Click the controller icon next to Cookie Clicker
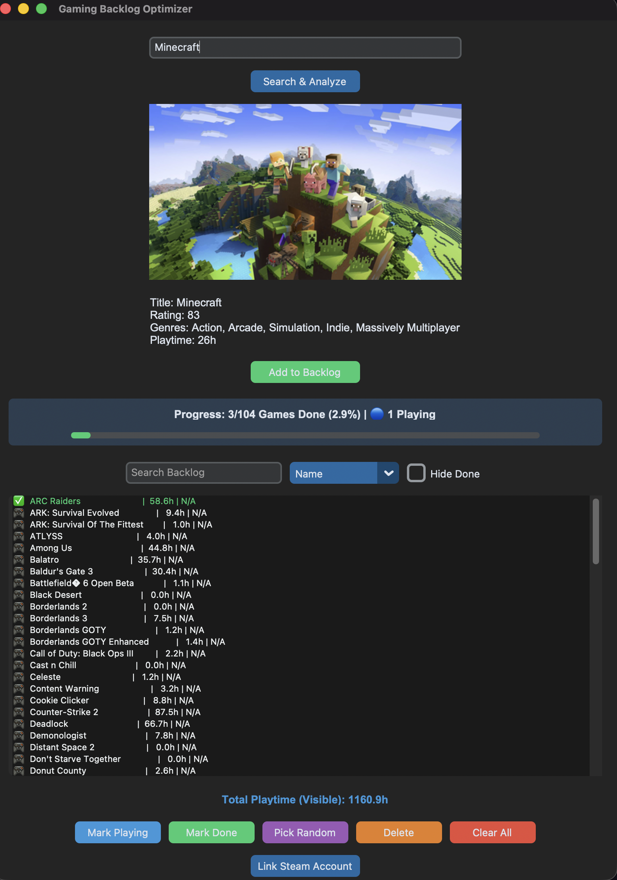The width and height of the screenshot is (617, 880). coord(19,700)
